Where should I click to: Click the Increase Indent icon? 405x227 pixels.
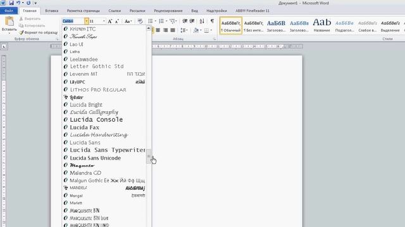pos(192,21)
